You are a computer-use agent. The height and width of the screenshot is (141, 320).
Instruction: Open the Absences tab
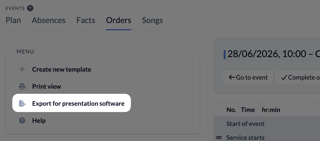coord(49,20)
